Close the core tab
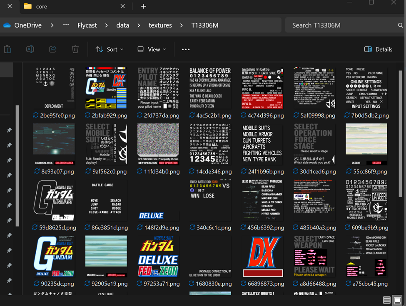Viewport: 406px width, 306px height. tap(123, 6)
